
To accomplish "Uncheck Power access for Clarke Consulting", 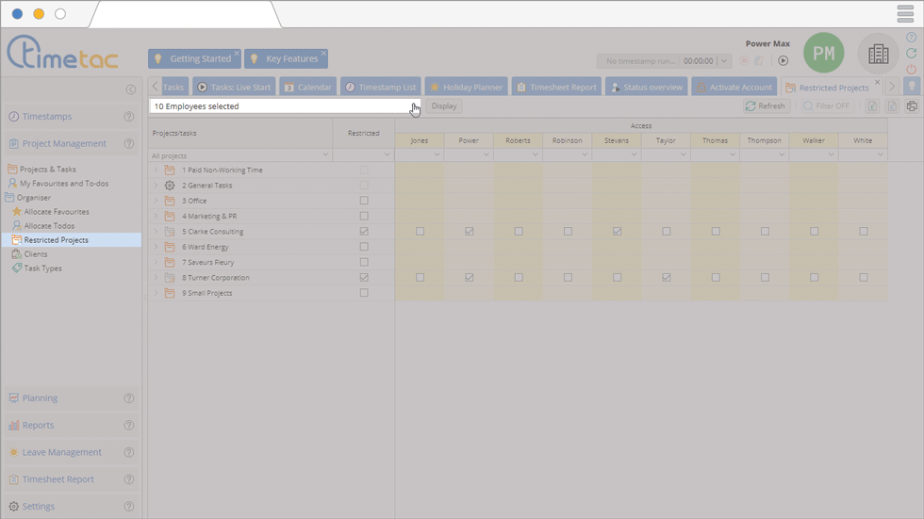I will (470, 232).
